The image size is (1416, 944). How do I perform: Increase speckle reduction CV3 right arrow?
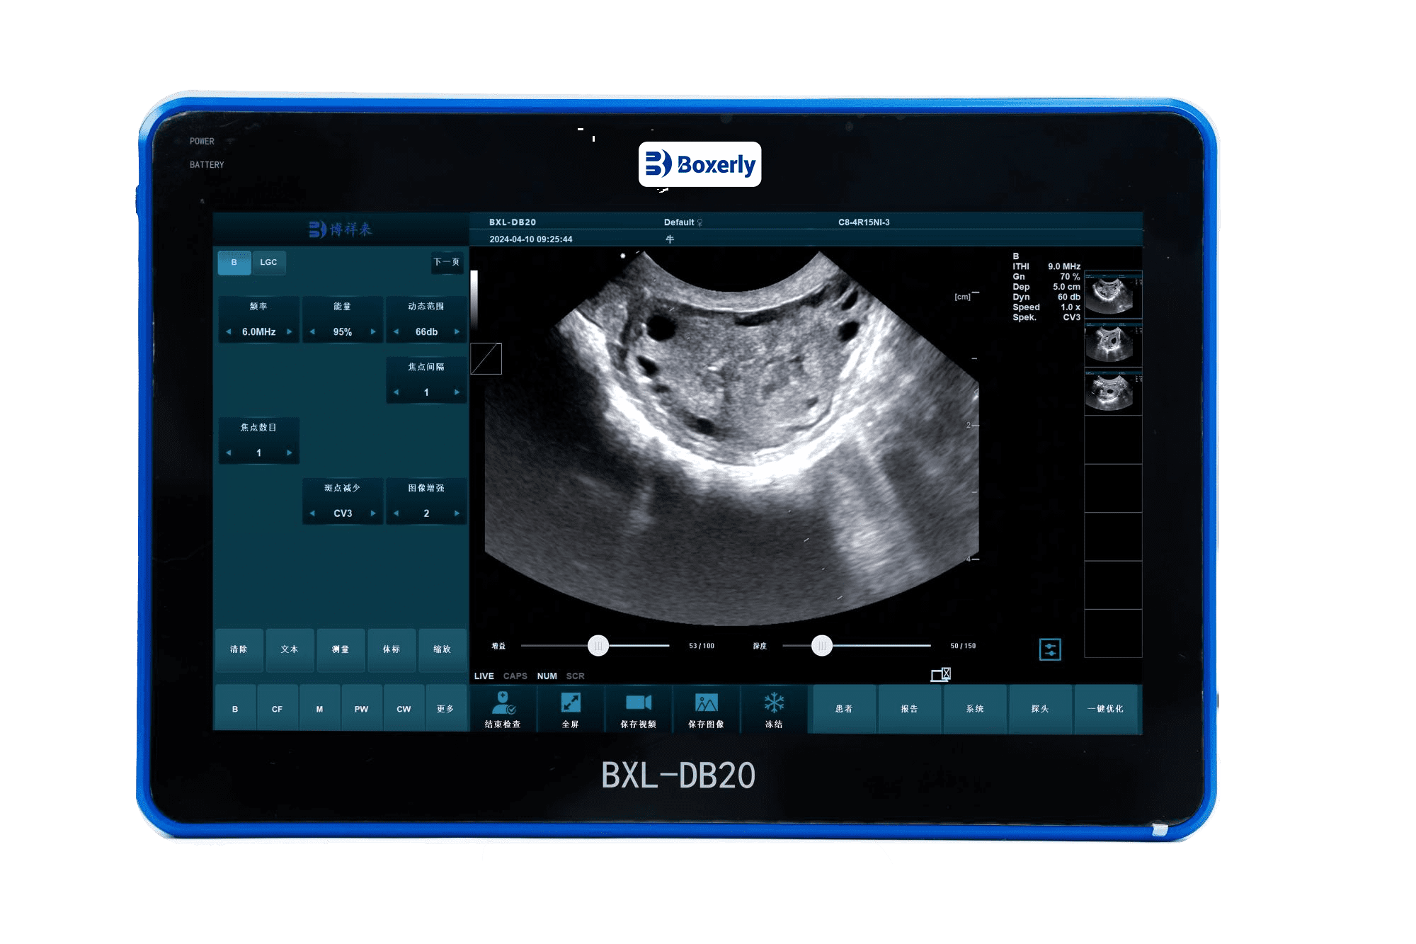pos(373,513)
